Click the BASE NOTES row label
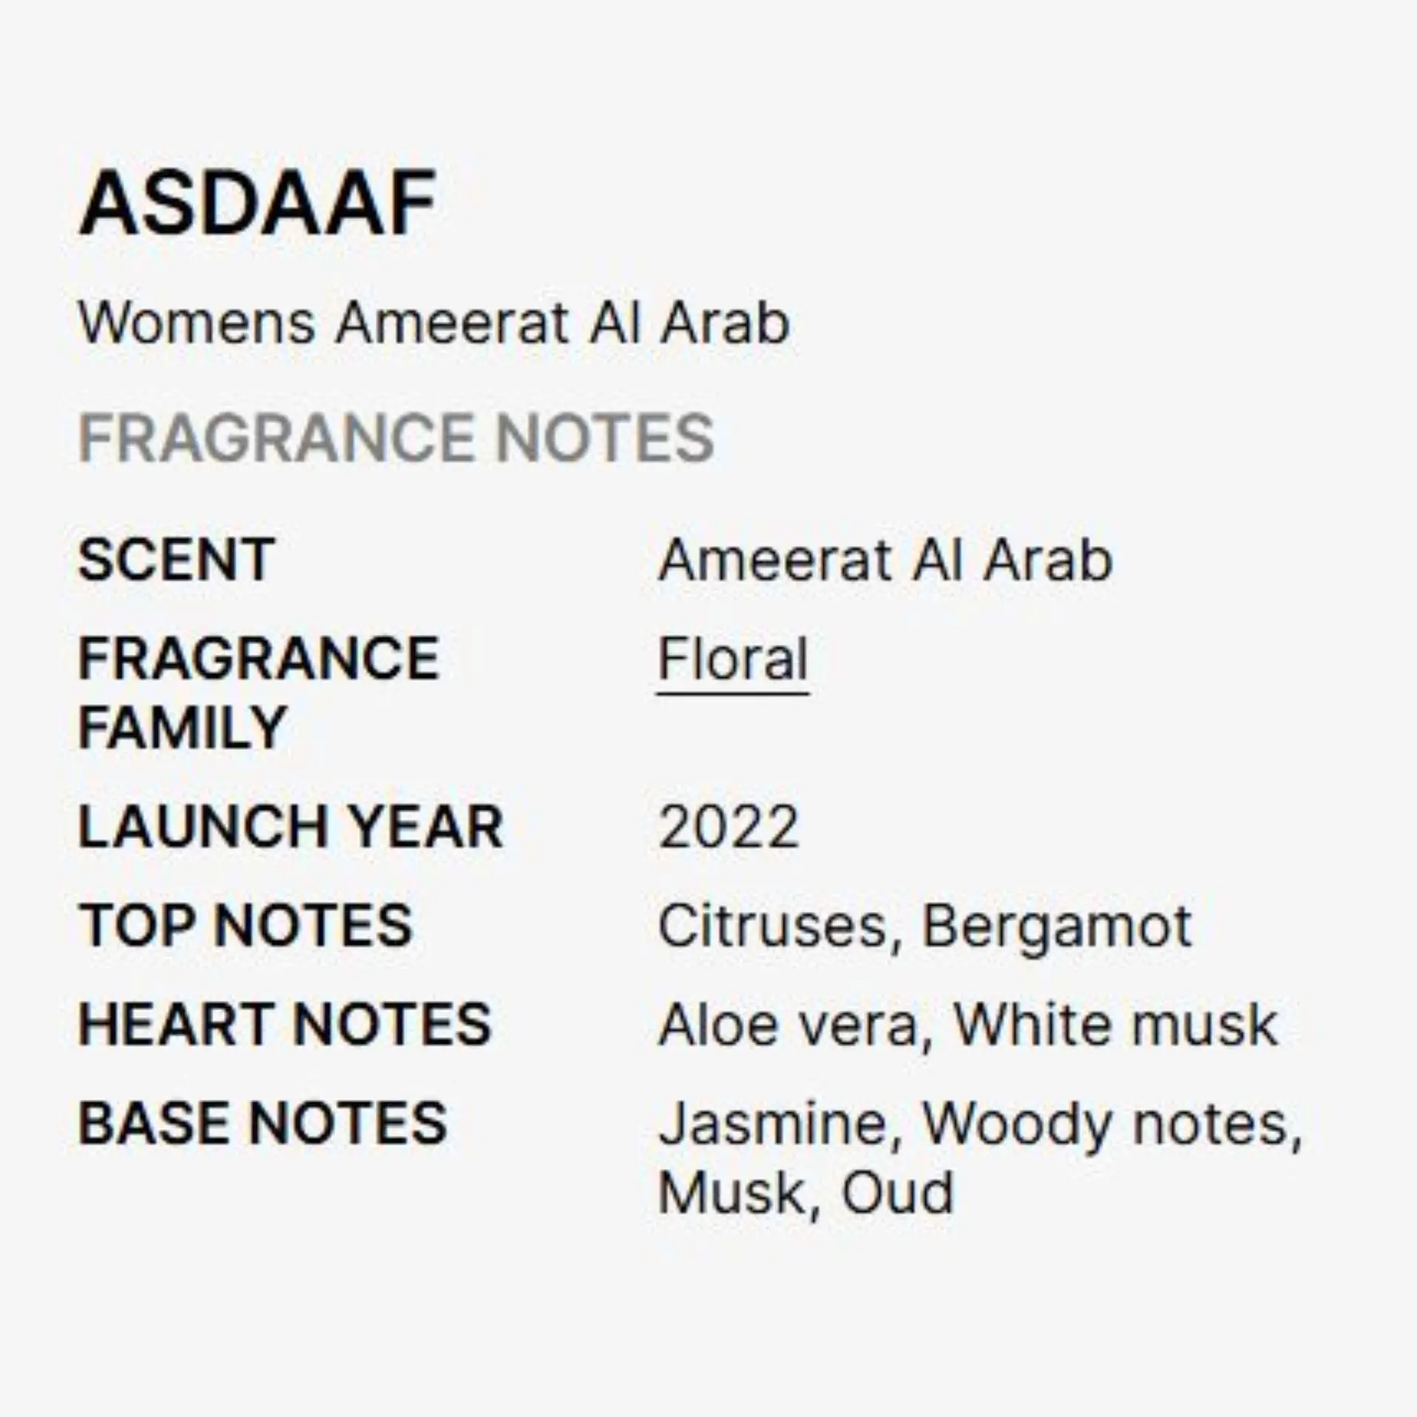 pyautogui.click(x=263, y=1123)
